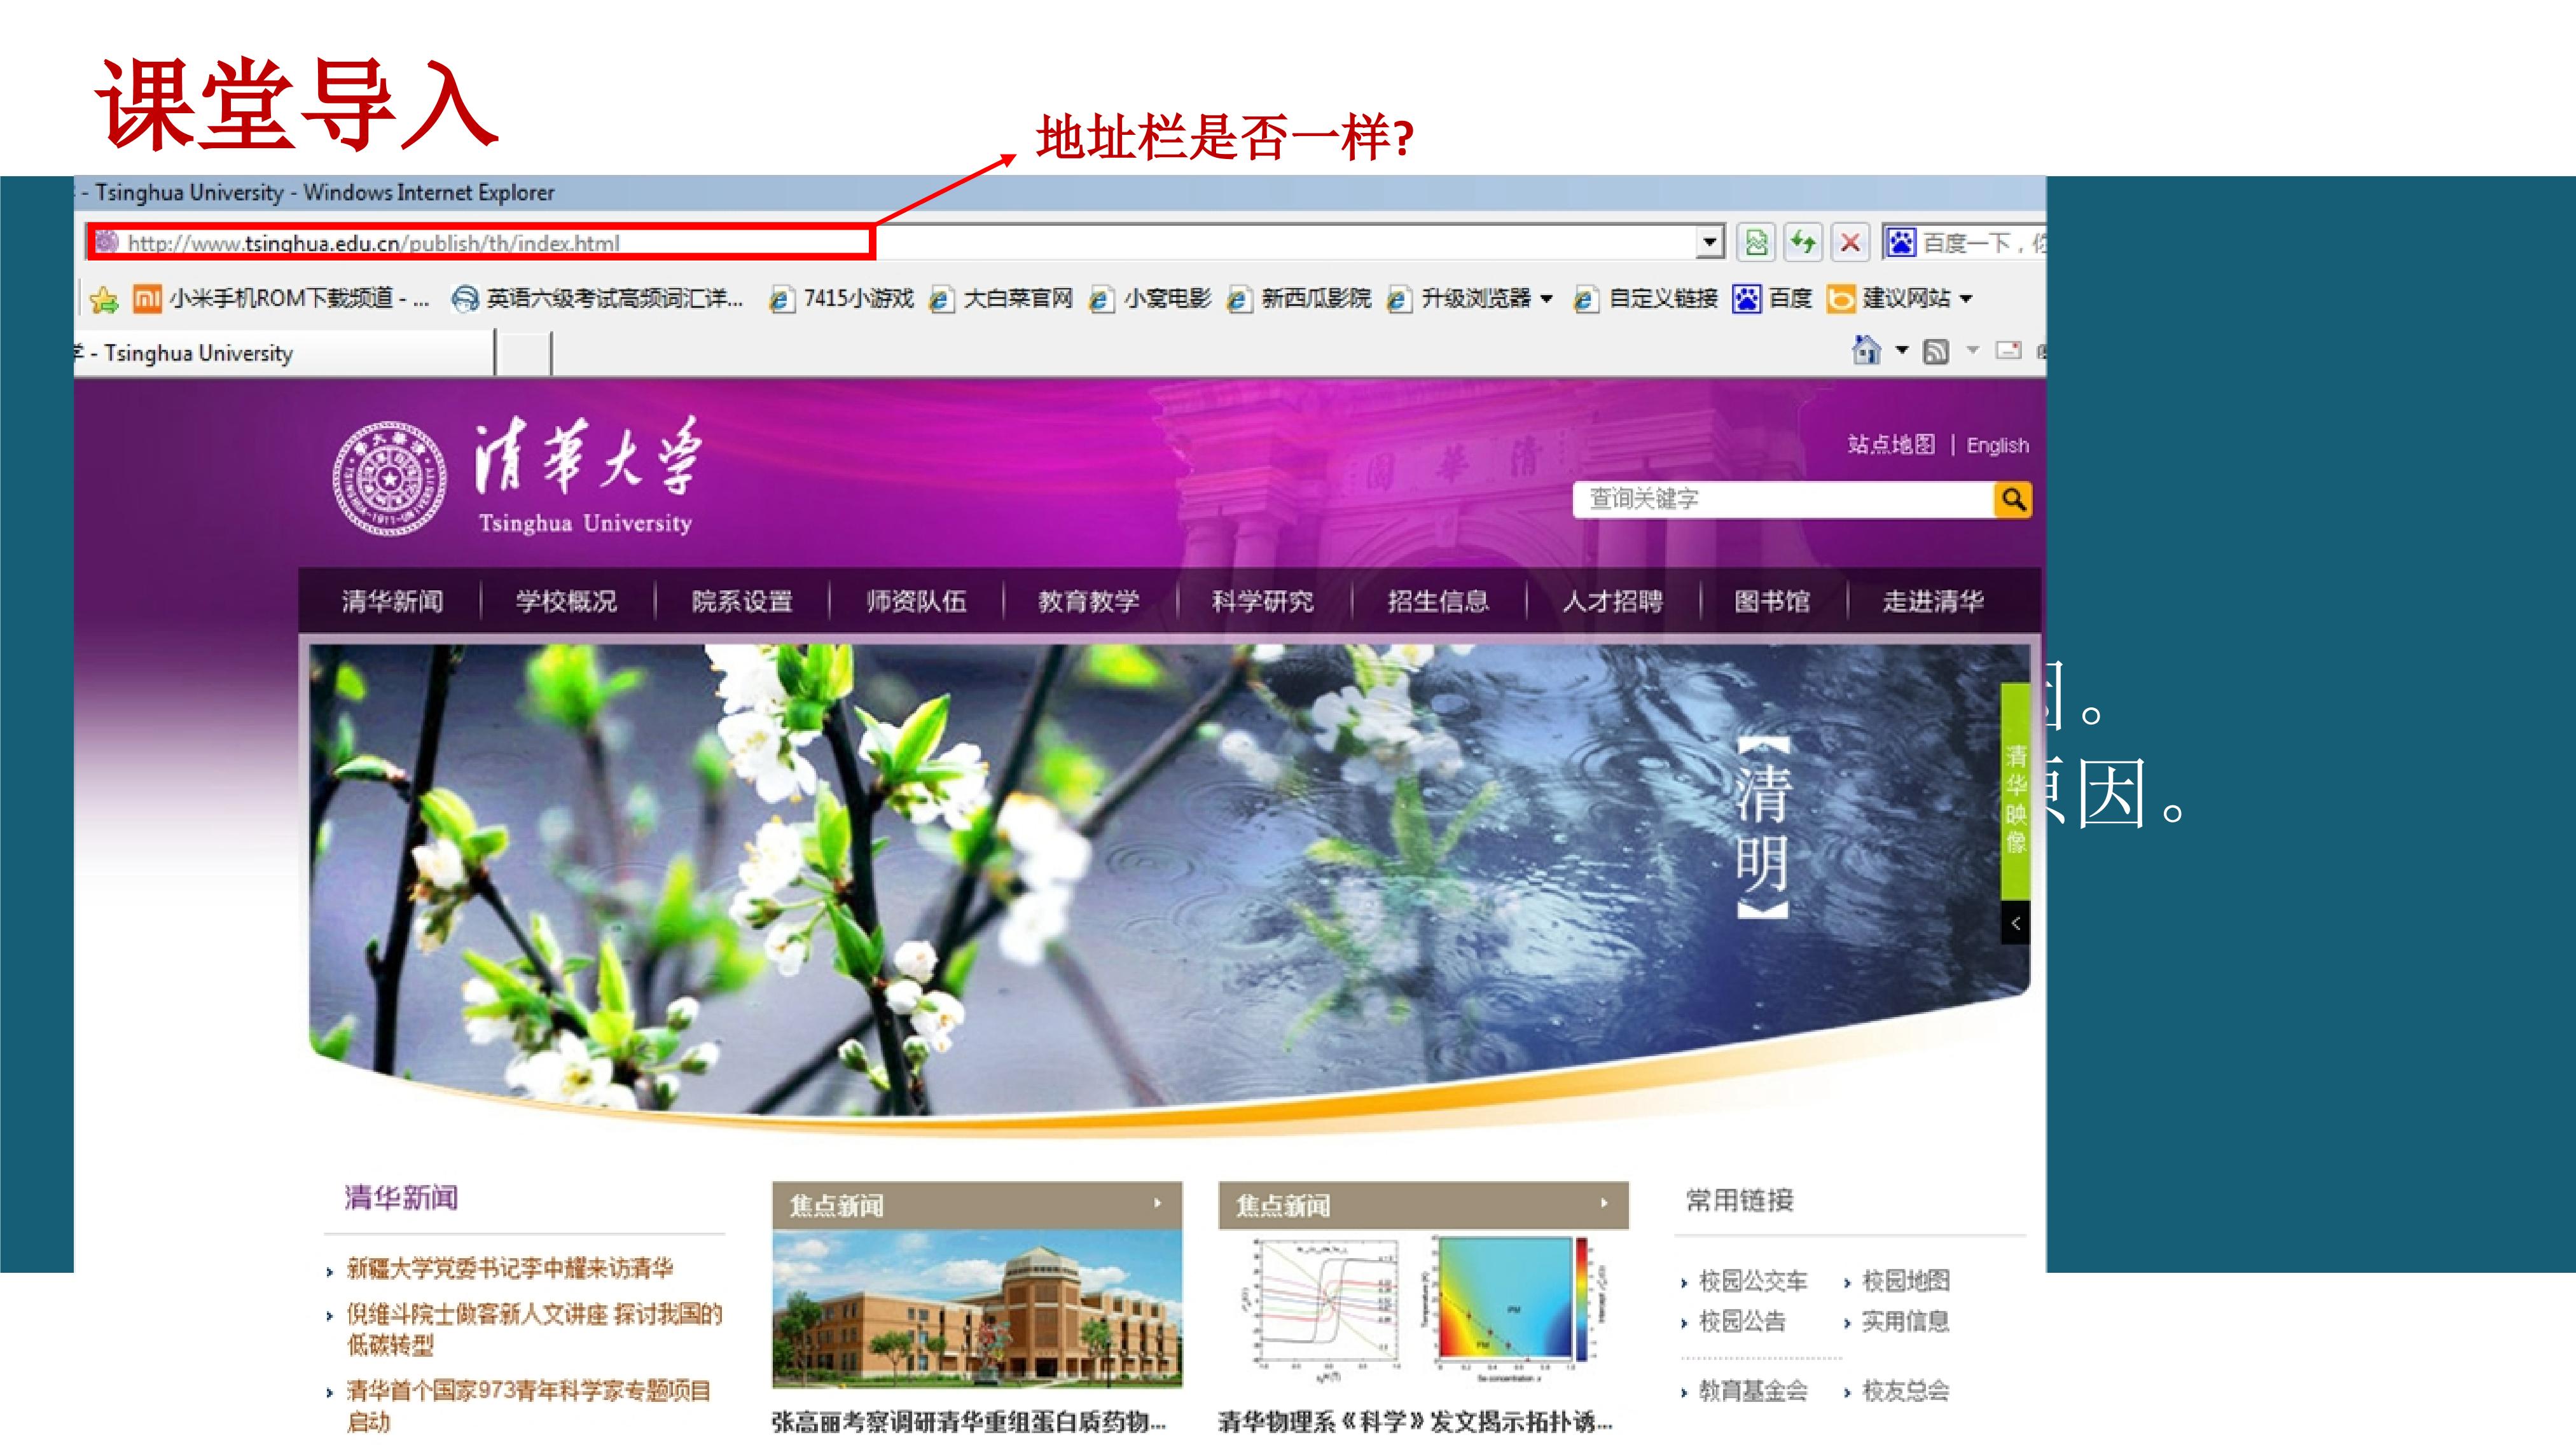Click the favorites star icon
The height and width of the screenshot is (1449, 2576).
click(104, 299)
